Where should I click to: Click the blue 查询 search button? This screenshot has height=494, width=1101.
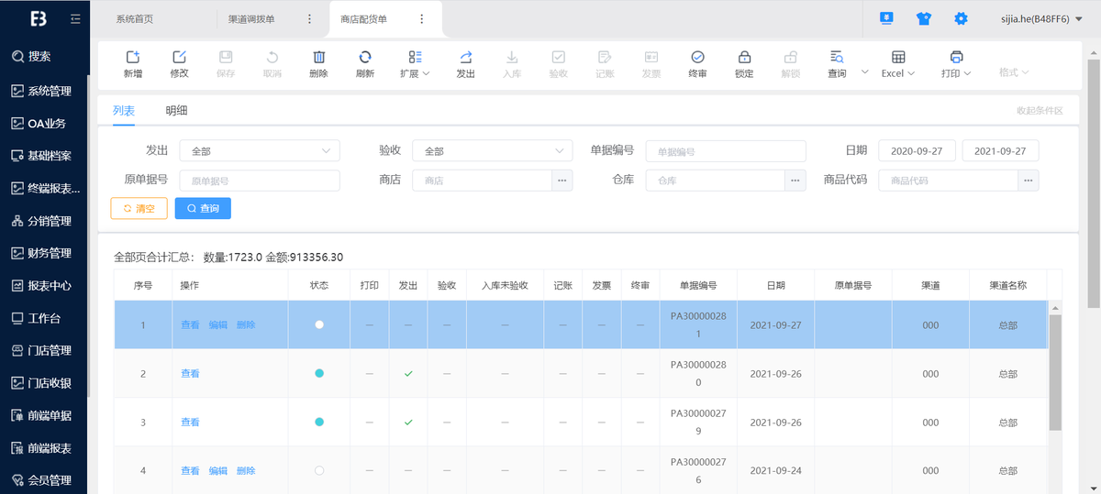click(x=203, y=208)
